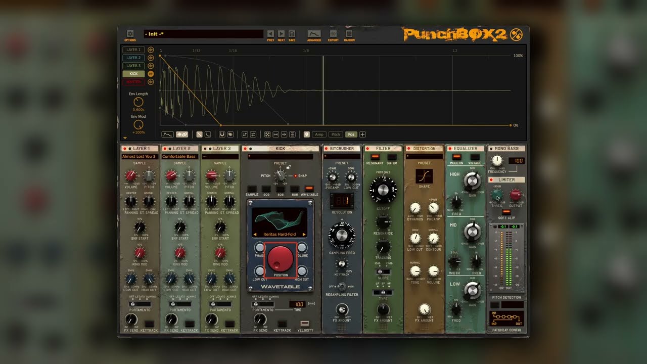Enable the Mono Bass module

pyautogui.click(x=490, y=149)
